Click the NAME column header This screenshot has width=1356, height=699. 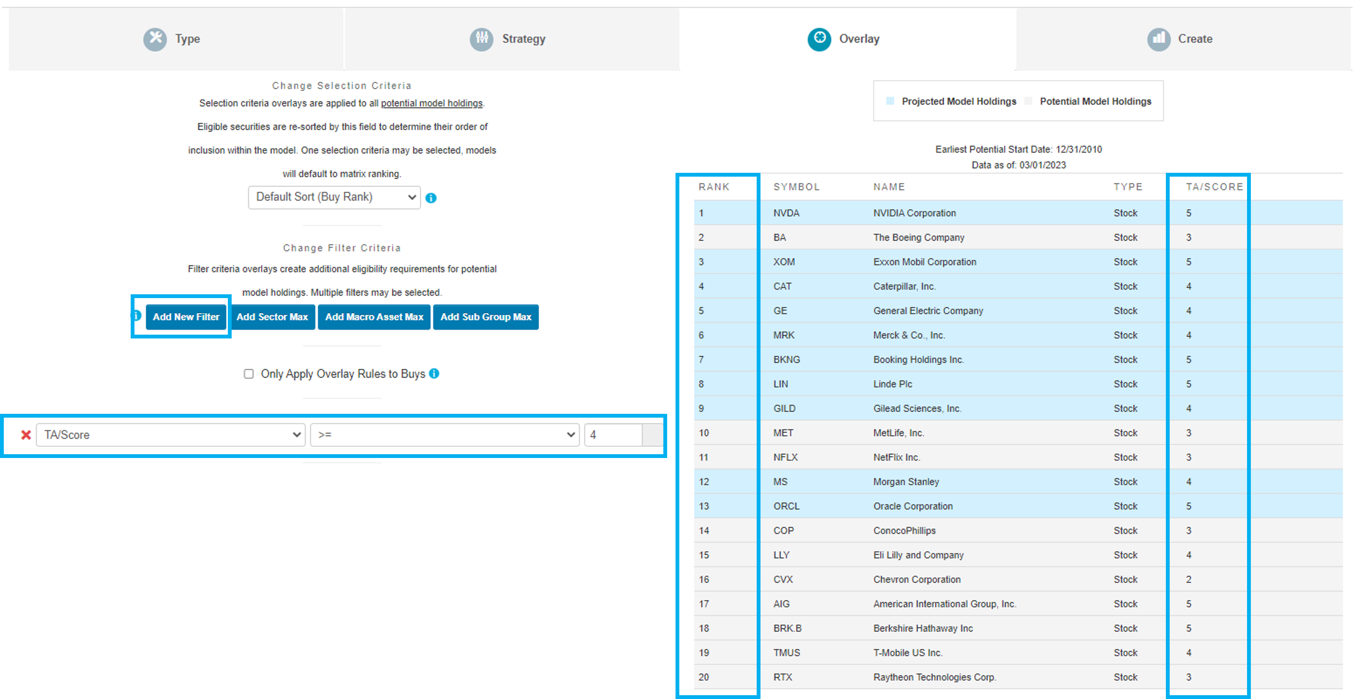889,187
